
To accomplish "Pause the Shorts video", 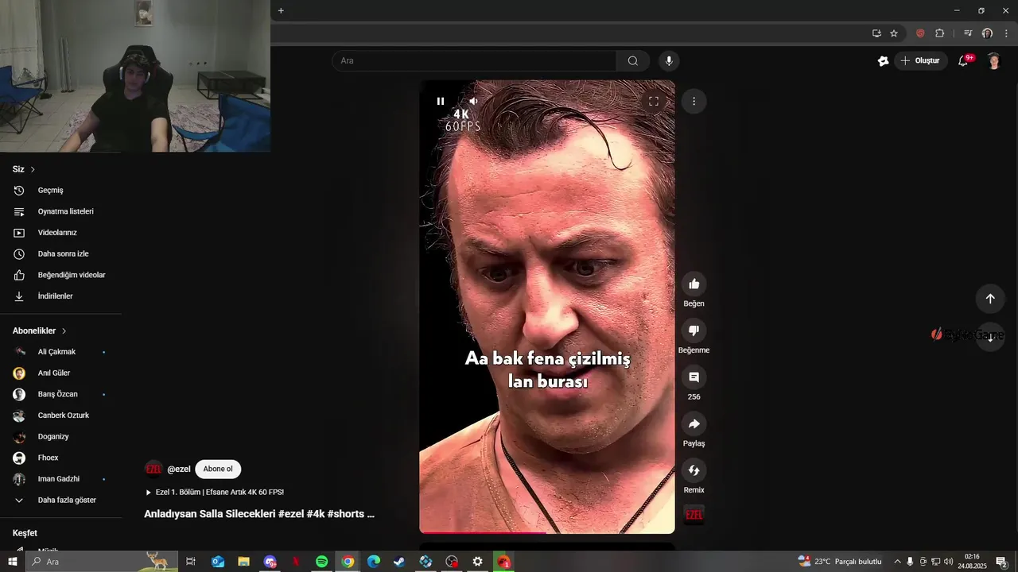I will click(x=441, y=101).
